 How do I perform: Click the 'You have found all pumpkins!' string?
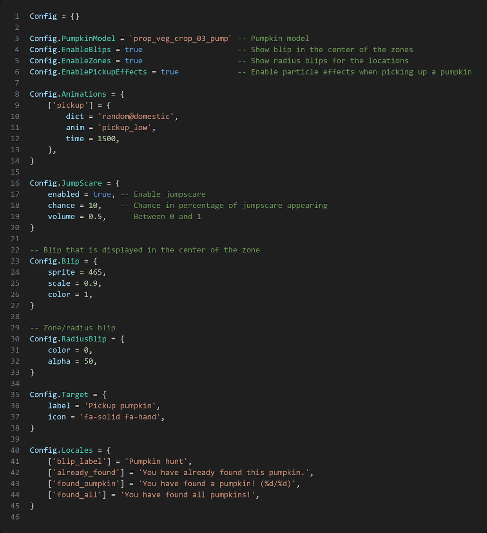[x=187, y=495]
